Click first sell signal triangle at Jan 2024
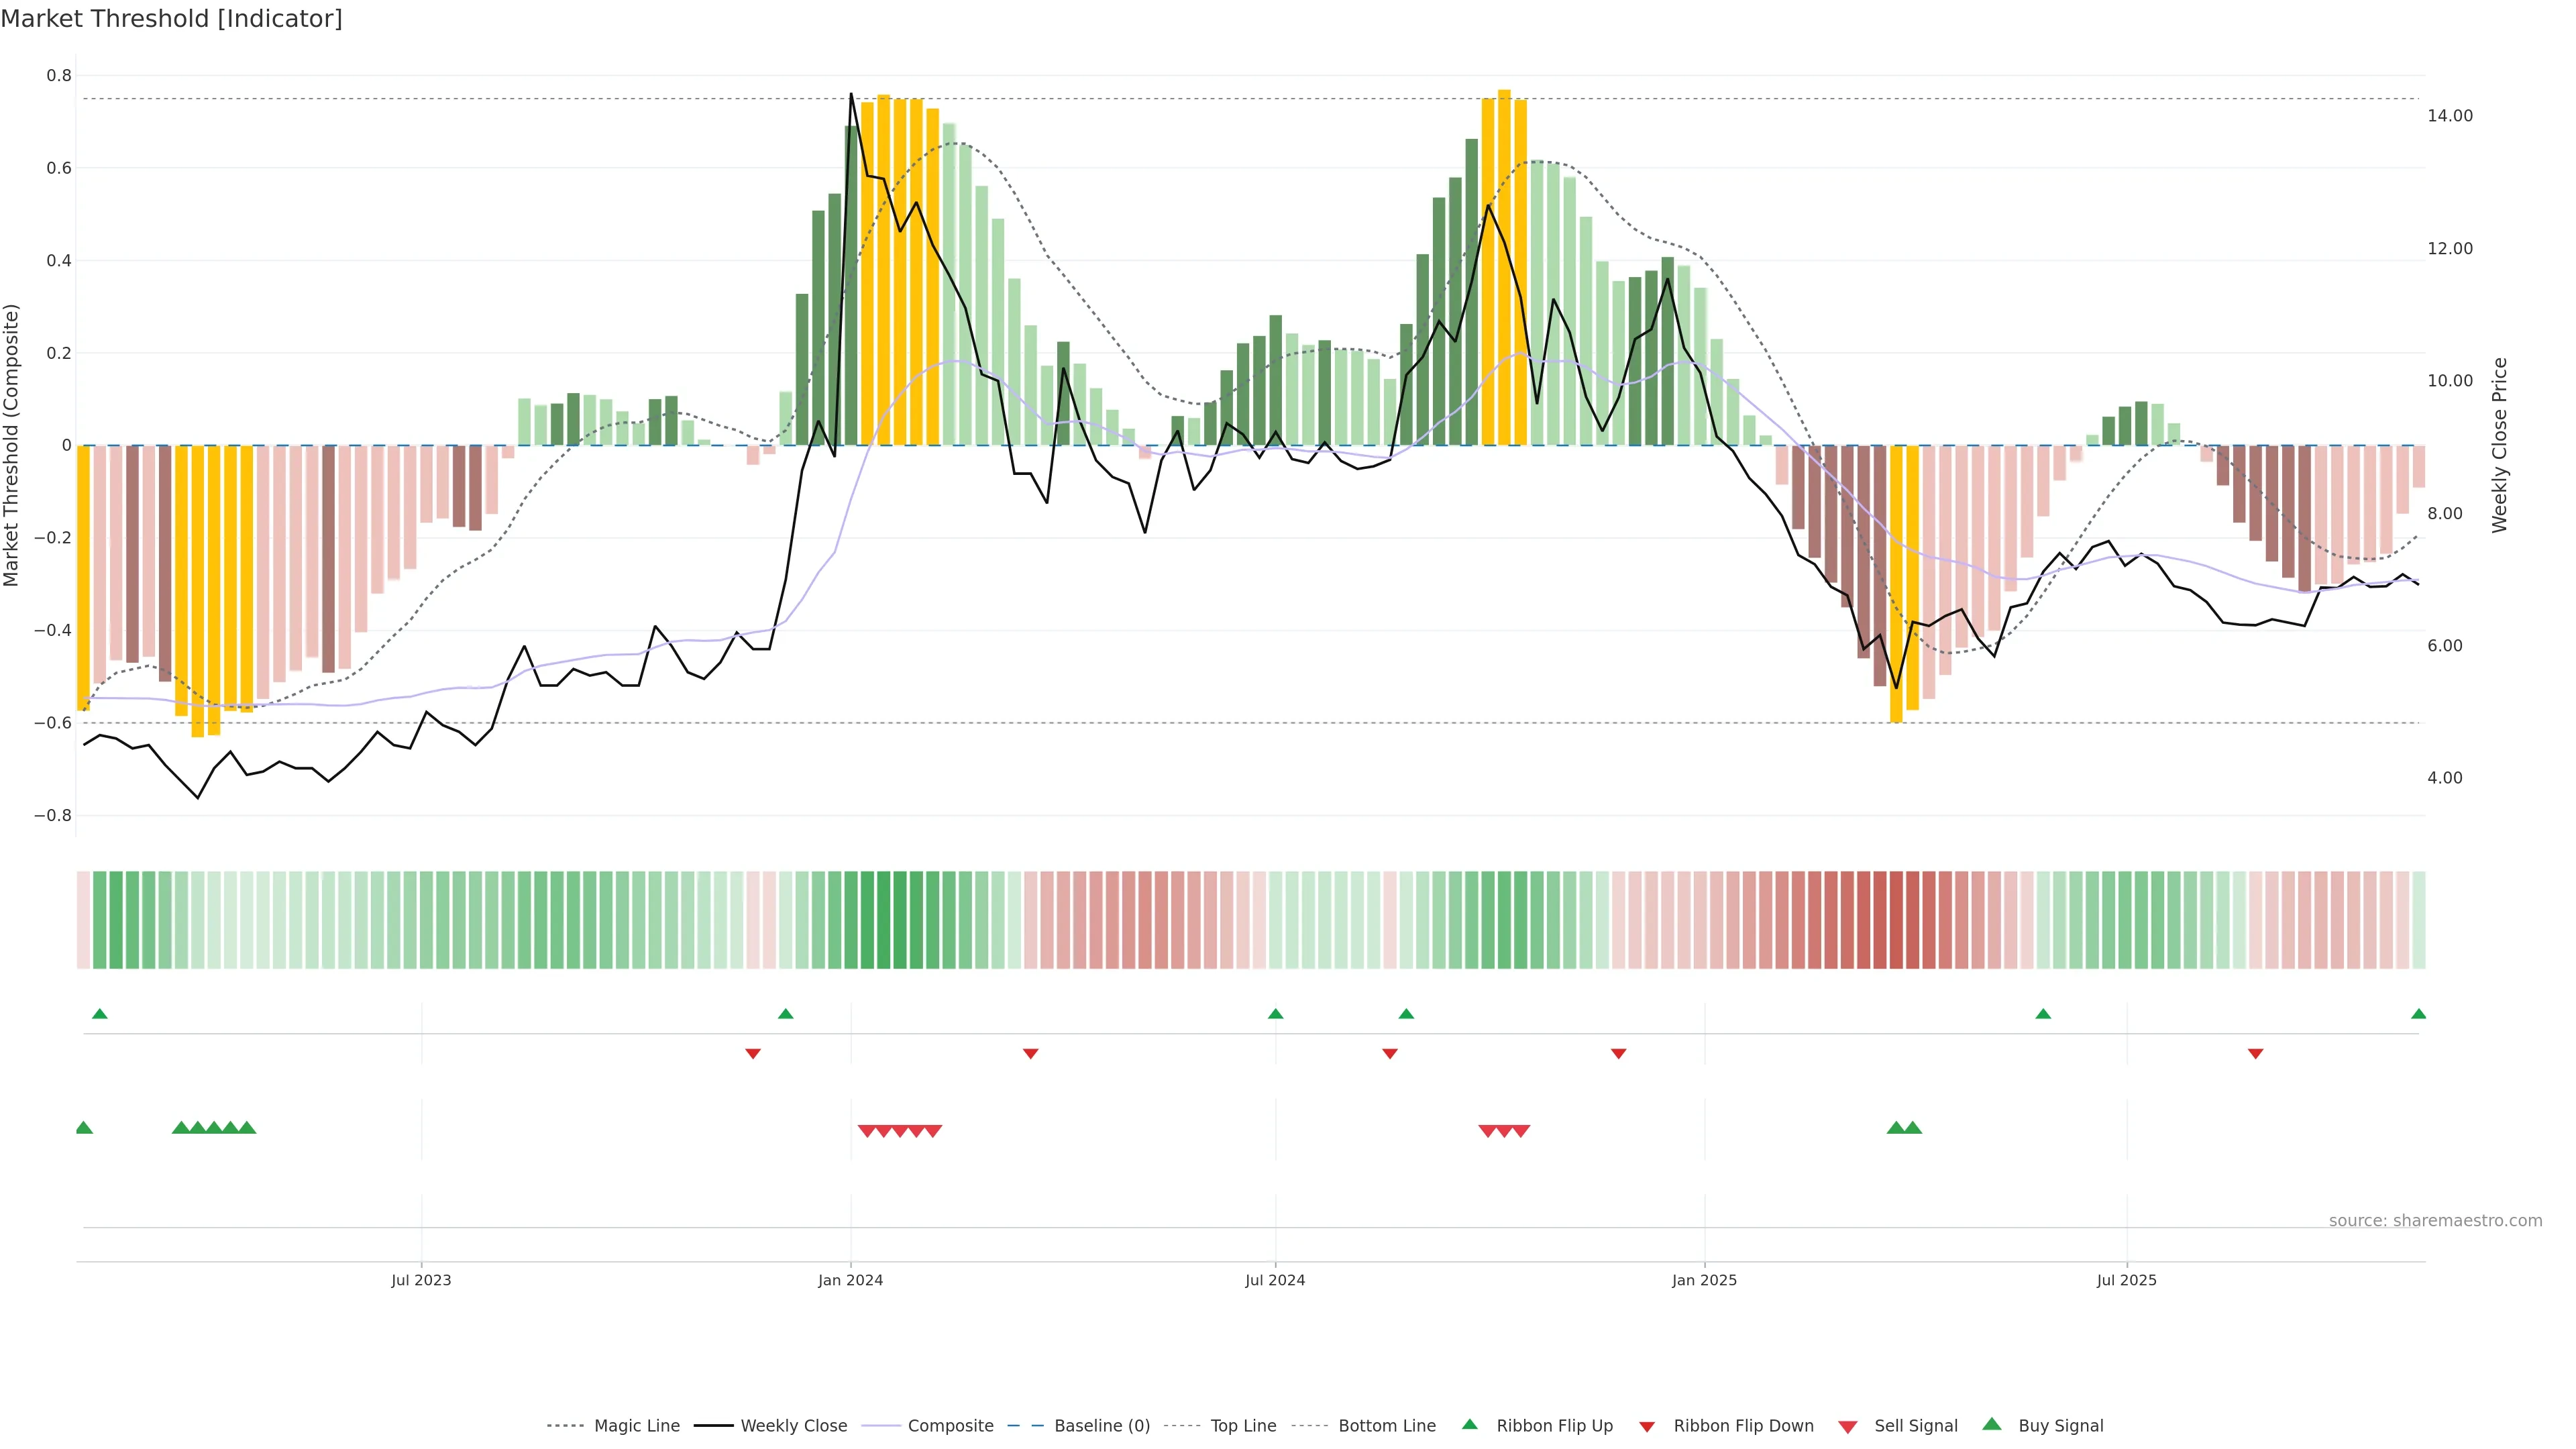Screen dimensions: 2576x1449 867,1131
